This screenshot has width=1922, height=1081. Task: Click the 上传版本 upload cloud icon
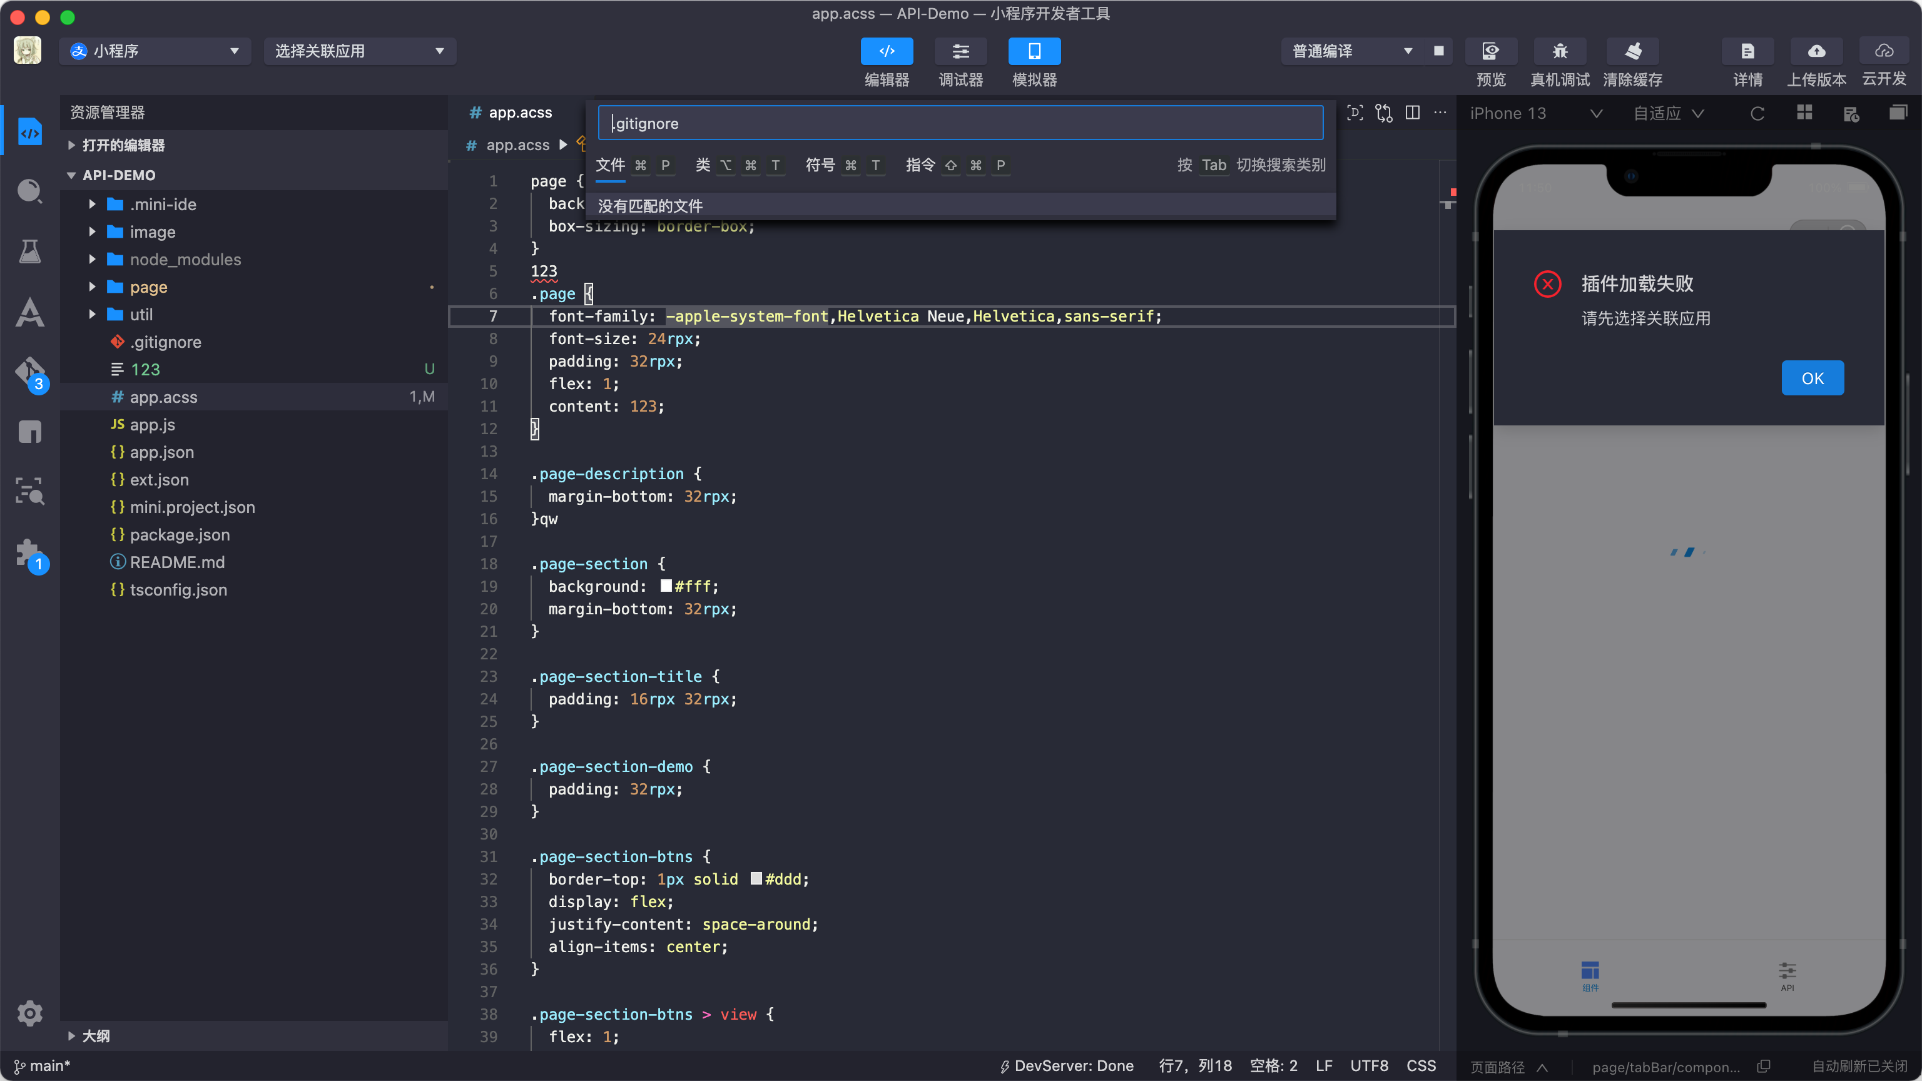coord(1816,51)
